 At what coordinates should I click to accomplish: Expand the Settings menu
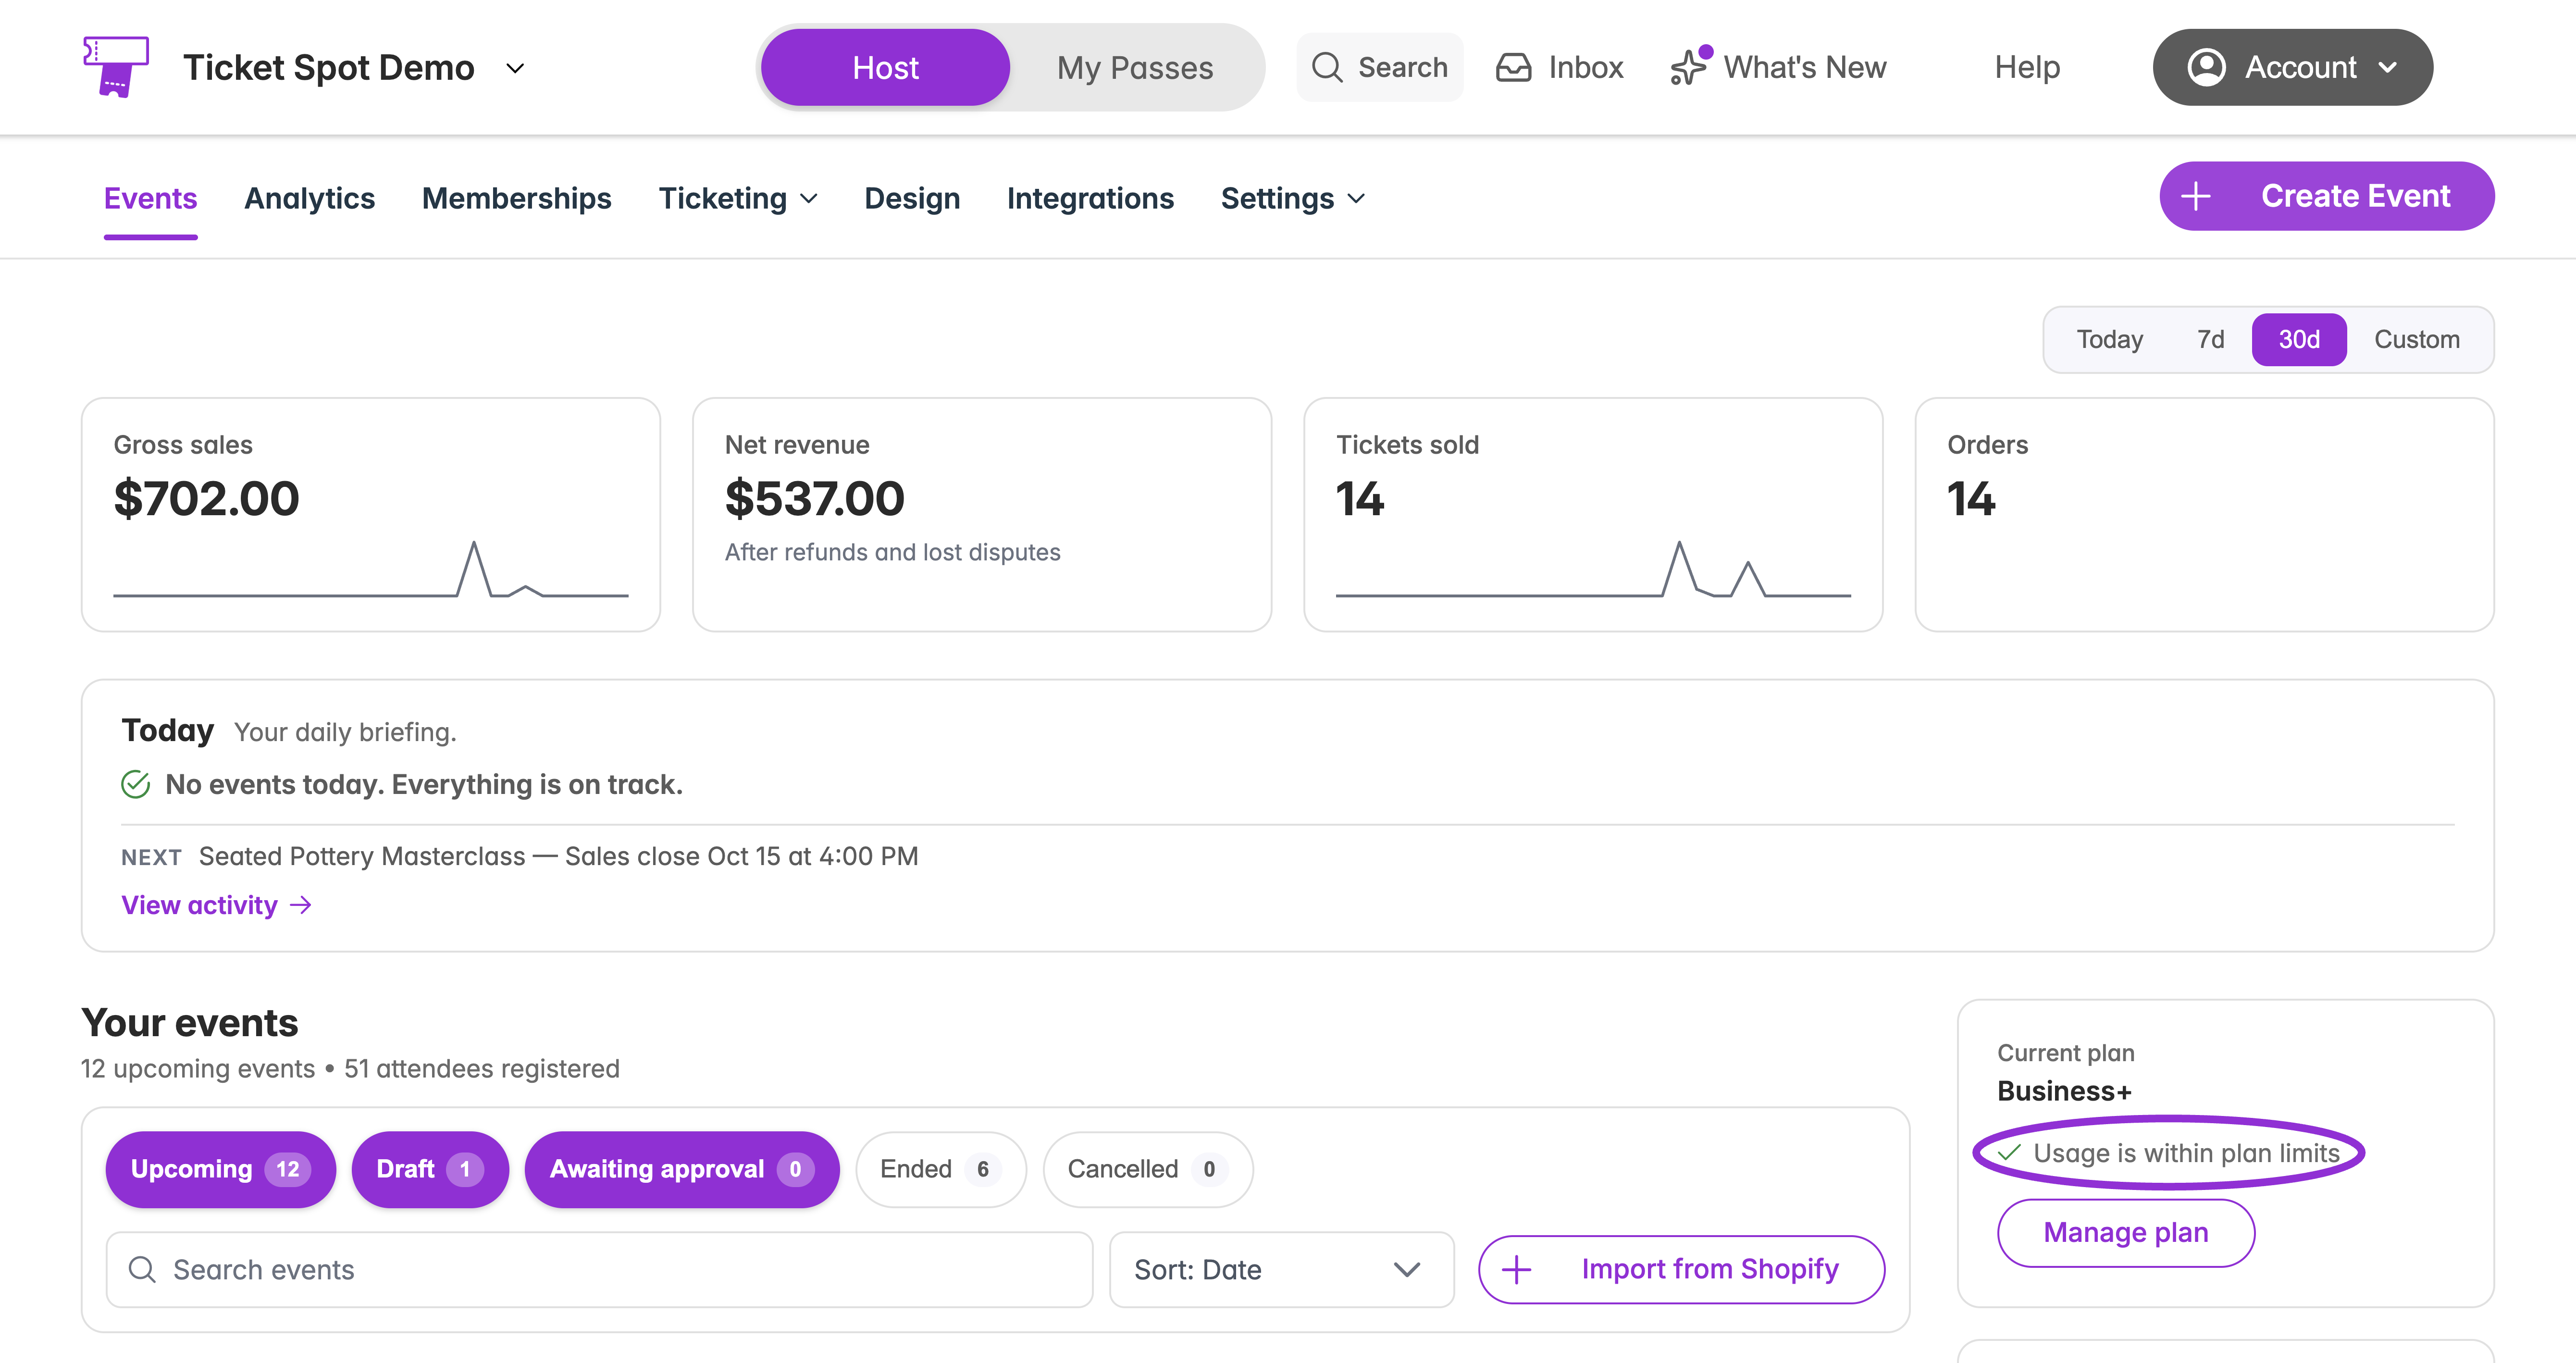[1293, 198]
